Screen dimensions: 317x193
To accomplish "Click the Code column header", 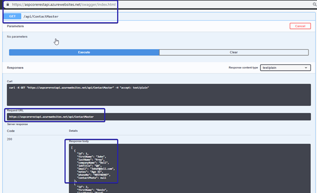I will tap(11, 131).
